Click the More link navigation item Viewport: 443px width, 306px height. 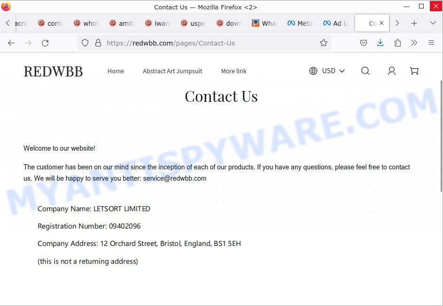(x=233, y=71)
